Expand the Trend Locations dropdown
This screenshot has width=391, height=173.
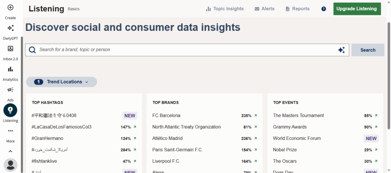coord(61,82)
